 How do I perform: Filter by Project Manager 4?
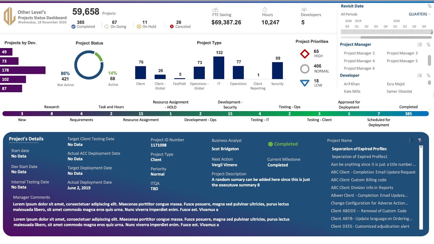(359, 61)
